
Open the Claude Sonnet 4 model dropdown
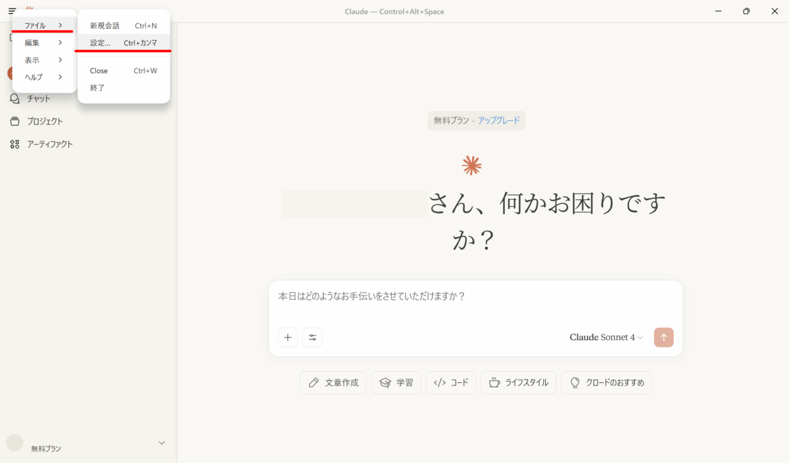pyautogui.click(x=606, y=338)
